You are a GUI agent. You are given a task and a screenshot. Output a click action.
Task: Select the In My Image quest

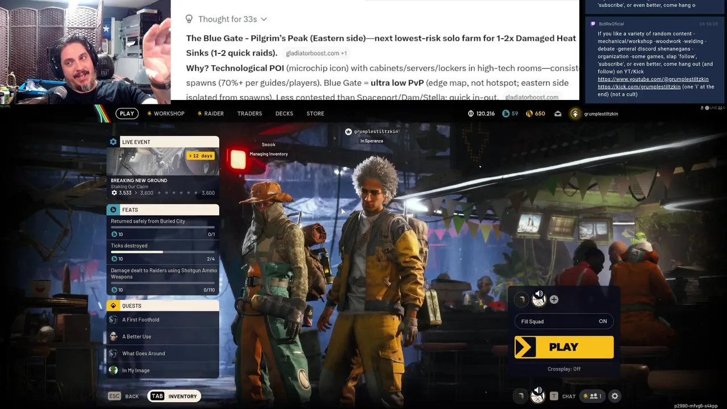162,370
